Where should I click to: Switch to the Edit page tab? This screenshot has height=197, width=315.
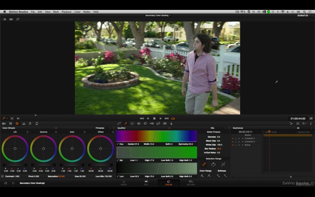[x=146, y=183]
